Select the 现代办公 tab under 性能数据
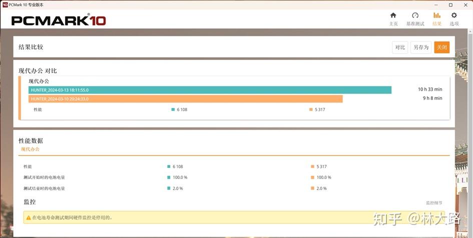473x238 pixels. point(30,149)
